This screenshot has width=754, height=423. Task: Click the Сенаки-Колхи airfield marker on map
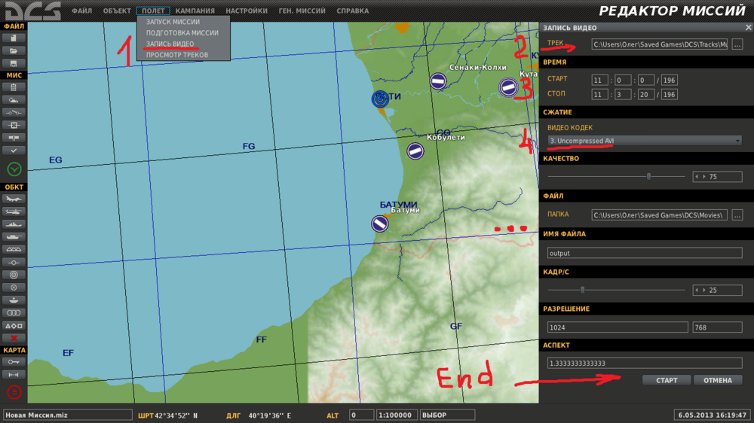[437, 81]
